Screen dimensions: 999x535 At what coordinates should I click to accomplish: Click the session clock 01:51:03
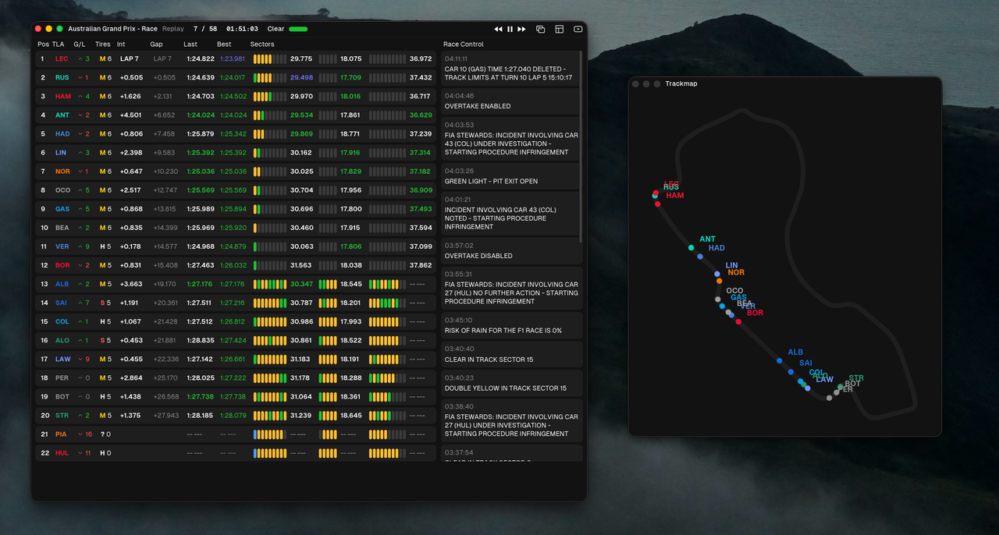[242, 29]
